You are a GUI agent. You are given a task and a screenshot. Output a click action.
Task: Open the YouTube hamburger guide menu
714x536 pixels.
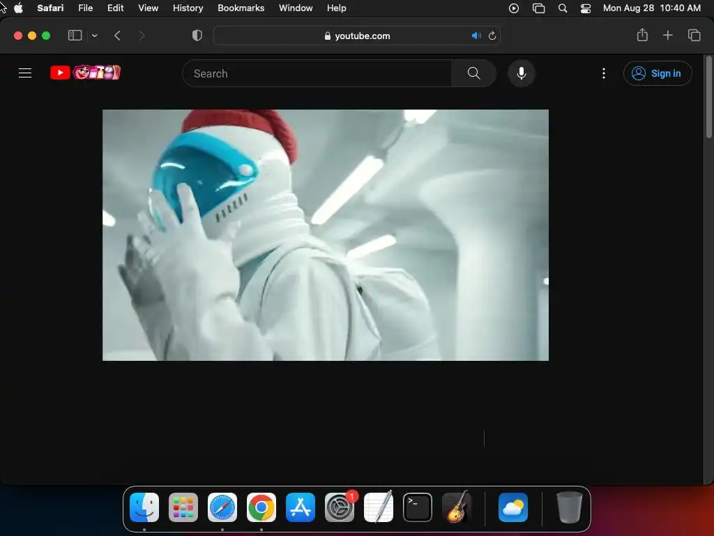25,73
